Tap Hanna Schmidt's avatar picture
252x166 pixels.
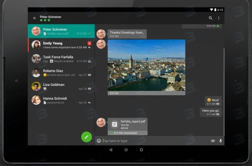click(36, 100)
